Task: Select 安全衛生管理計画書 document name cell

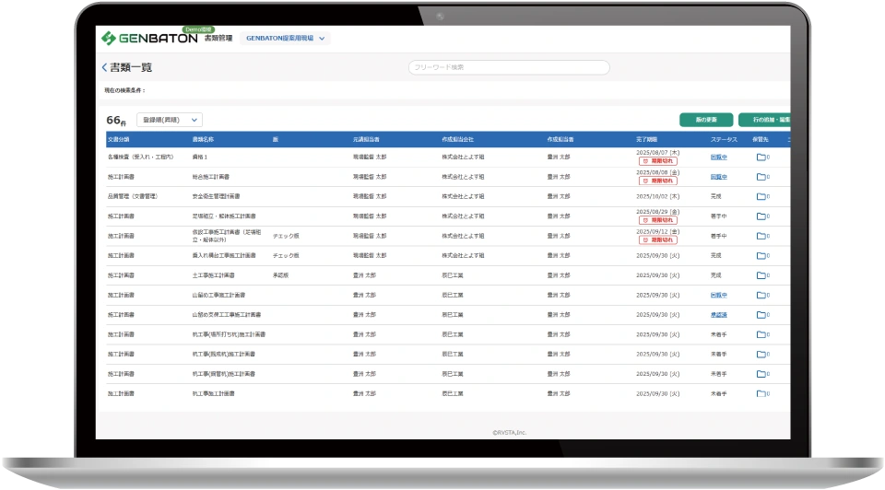Action: point(216,197)
